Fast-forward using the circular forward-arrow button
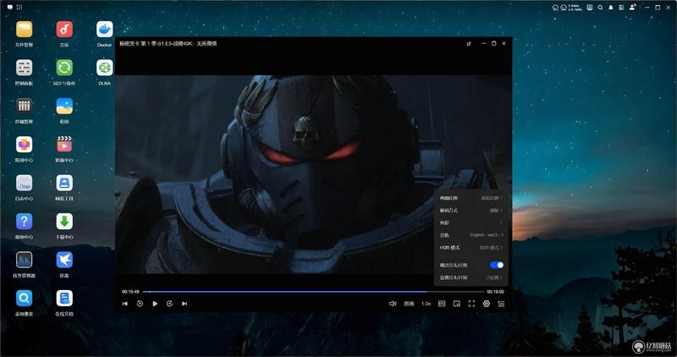Screen dimensions: 677x357 click(x=170, y=304)
